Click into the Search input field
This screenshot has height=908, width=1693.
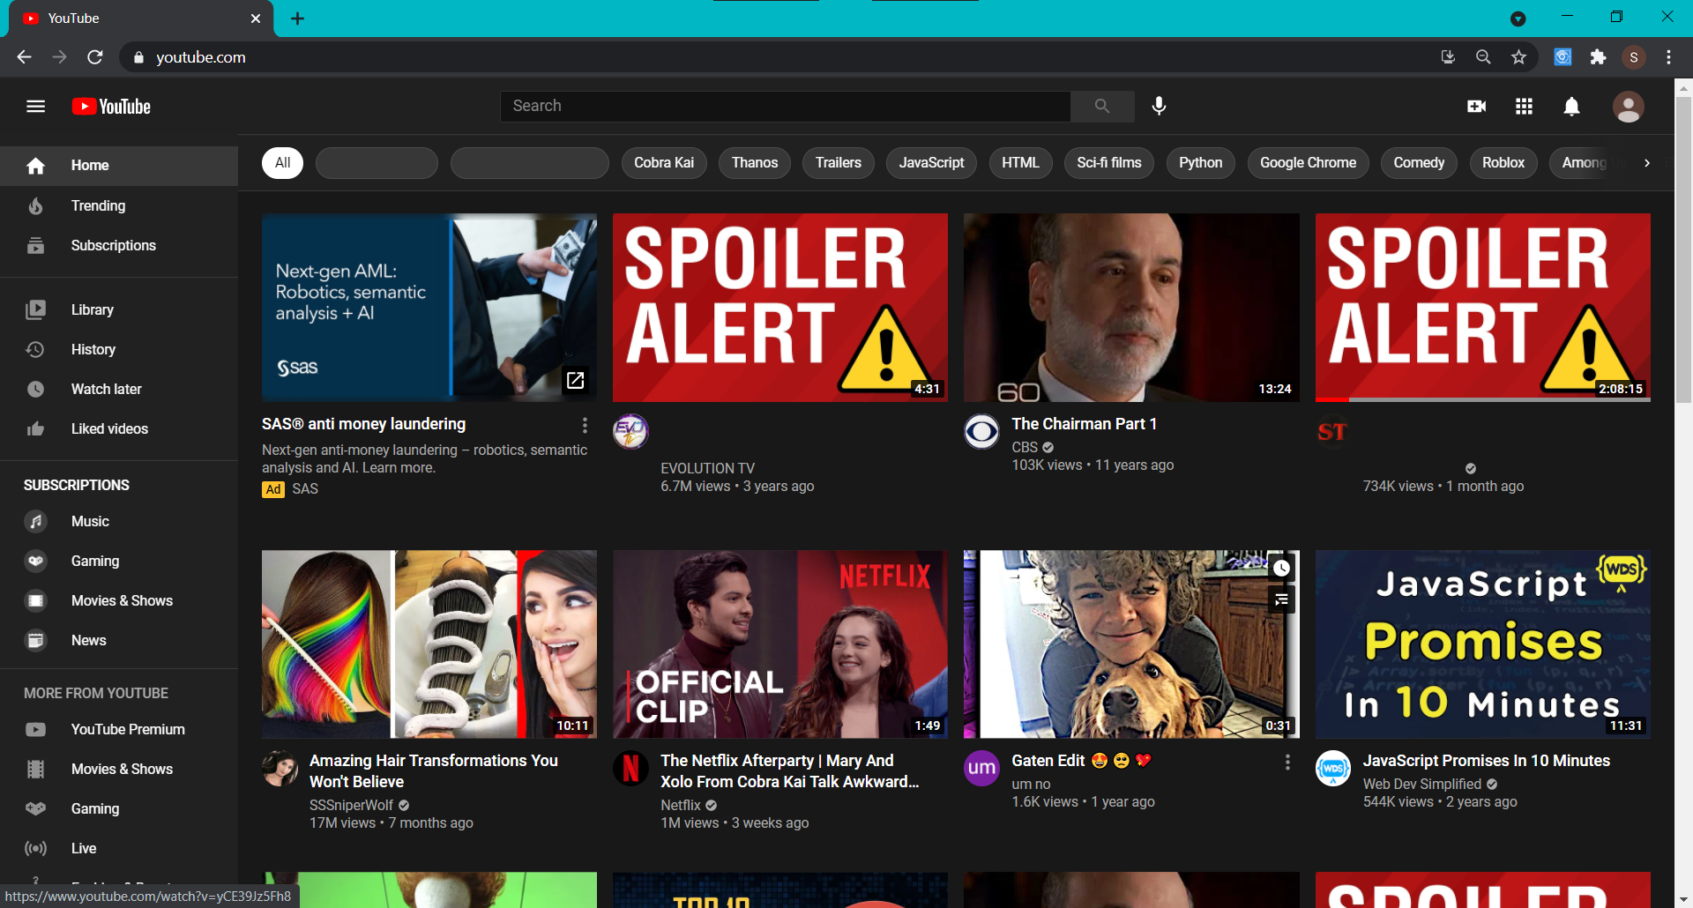(x=785, y=106)
